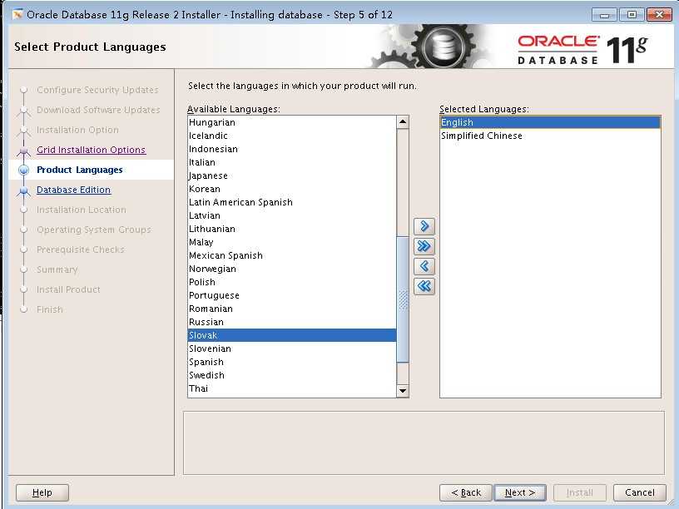This screenshot has width=679, height=509.
Task: Maximize the Oracle installer window
Action: click(632, 15)
